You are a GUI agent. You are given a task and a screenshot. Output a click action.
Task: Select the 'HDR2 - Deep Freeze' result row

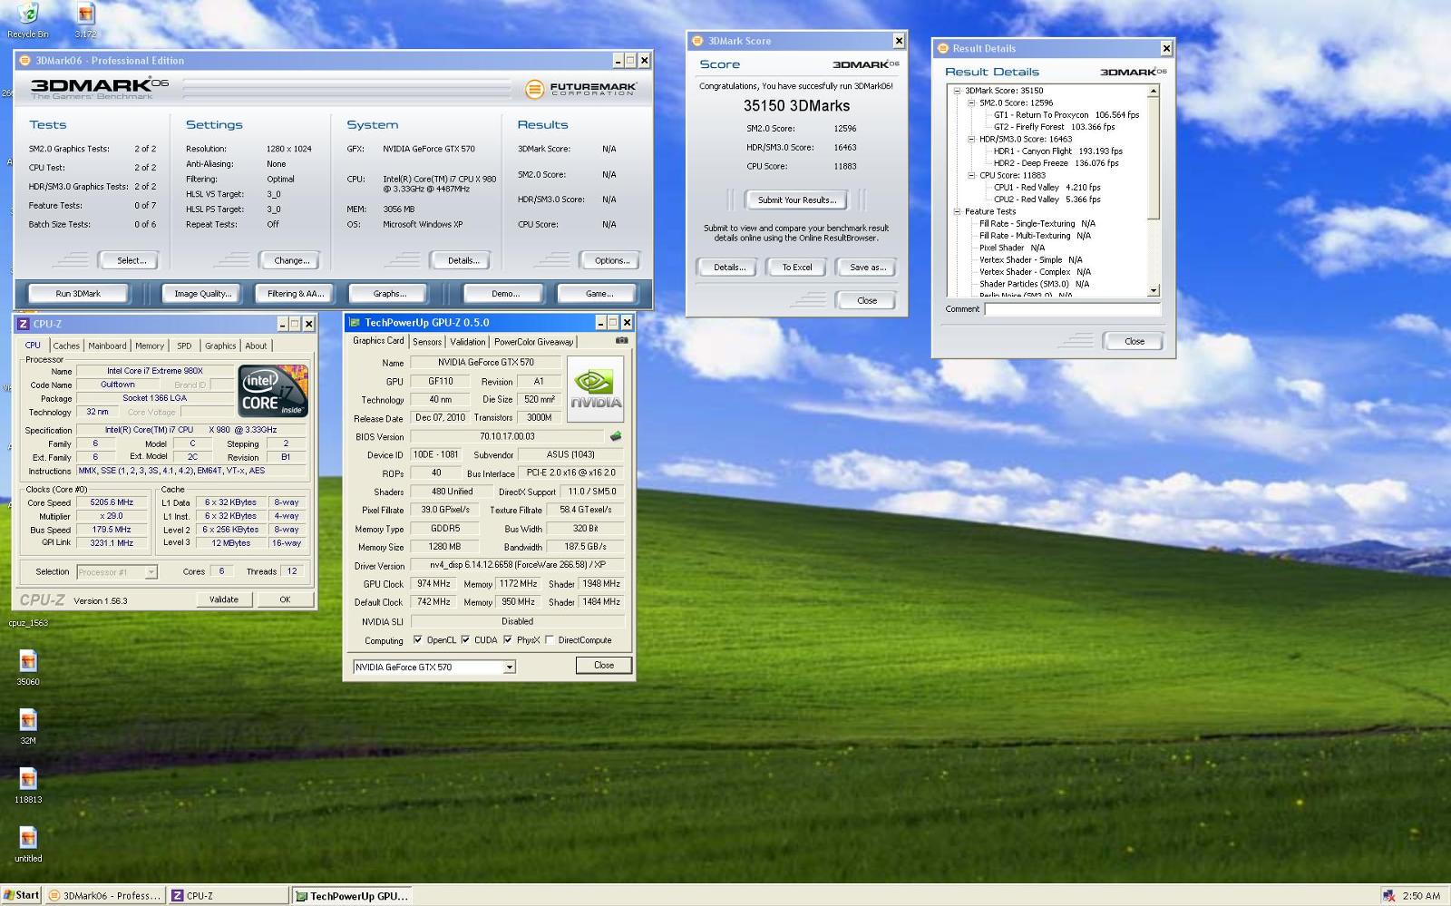click(1056, 163)
